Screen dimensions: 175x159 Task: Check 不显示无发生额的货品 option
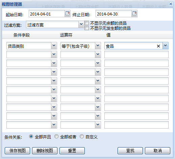[x=86, y=28]
